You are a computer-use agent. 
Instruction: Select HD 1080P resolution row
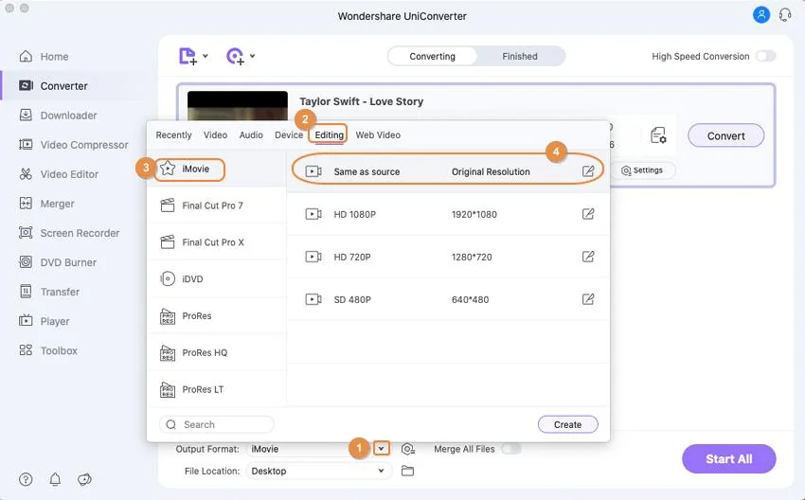(448, 214)
